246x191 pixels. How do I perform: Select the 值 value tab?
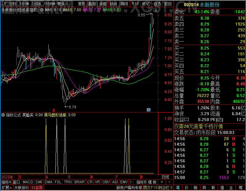[222, 188]
